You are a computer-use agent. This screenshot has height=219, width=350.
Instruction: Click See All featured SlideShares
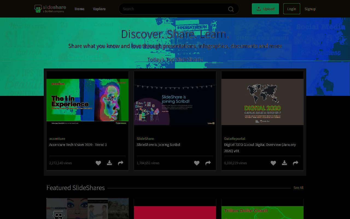(299, 188)
